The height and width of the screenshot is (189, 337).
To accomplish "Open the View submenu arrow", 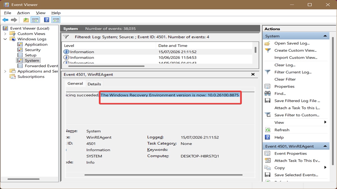I will pyautogui.click(x=325, y=122).
